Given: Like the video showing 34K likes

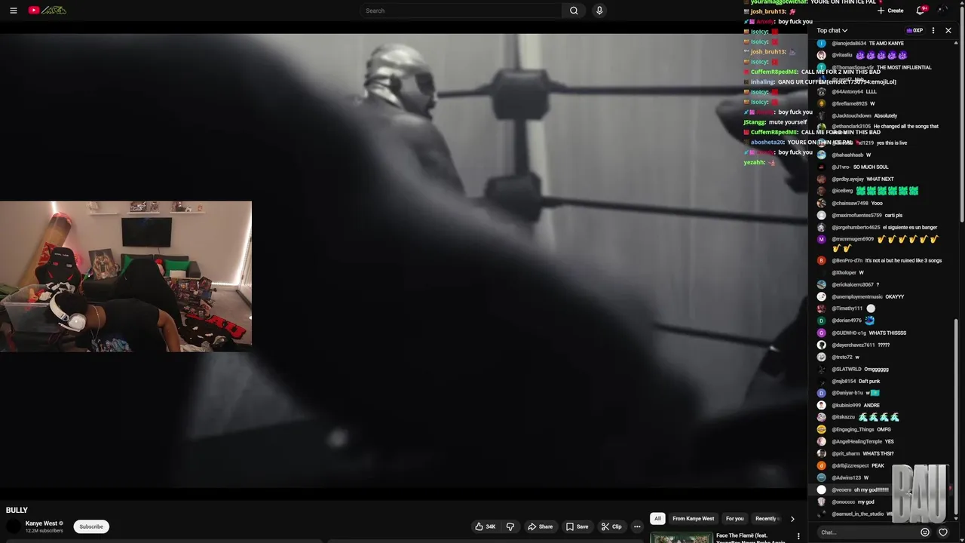Looking at the screenshot, I should [485, 526].
